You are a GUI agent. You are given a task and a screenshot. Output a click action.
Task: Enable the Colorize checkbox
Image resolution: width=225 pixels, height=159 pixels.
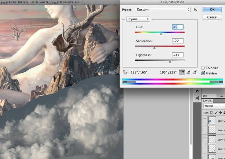tap(203, 68)
